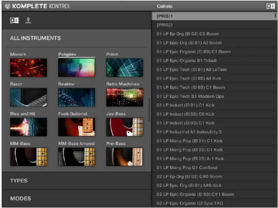Collapse the ALL INSTRUMENTS section header
This screenshot has width=278, height=208.
(76, 38)
